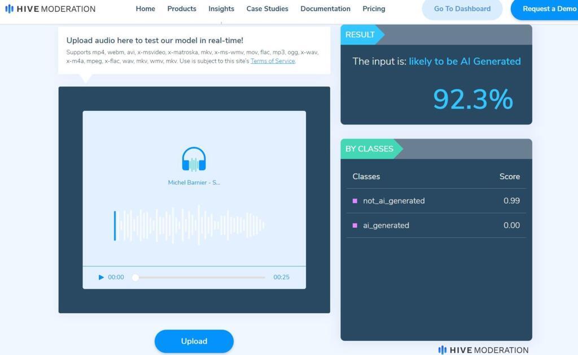The image size is (578, 355).
Task: Open the Insights menu
Action: (221, 9)
